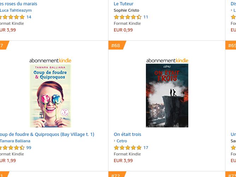Open the On était trois title link
Screen dimensions: 236x177
click(128, 134)
